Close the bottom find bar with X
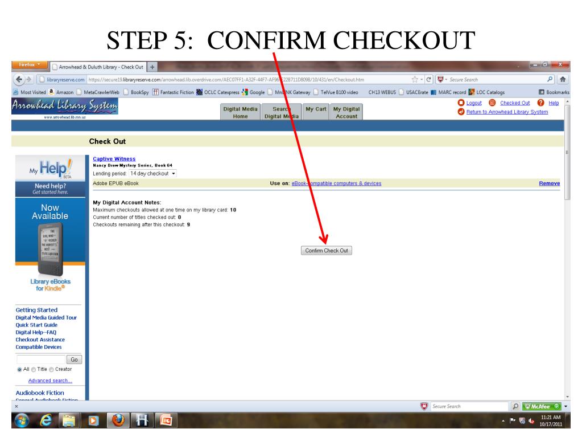Screen dimensions: 582x437 click(x=16, y=407)
